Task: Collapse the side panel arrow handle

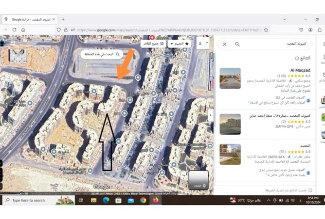Action: pyautogui.click(x=211, y=115)
